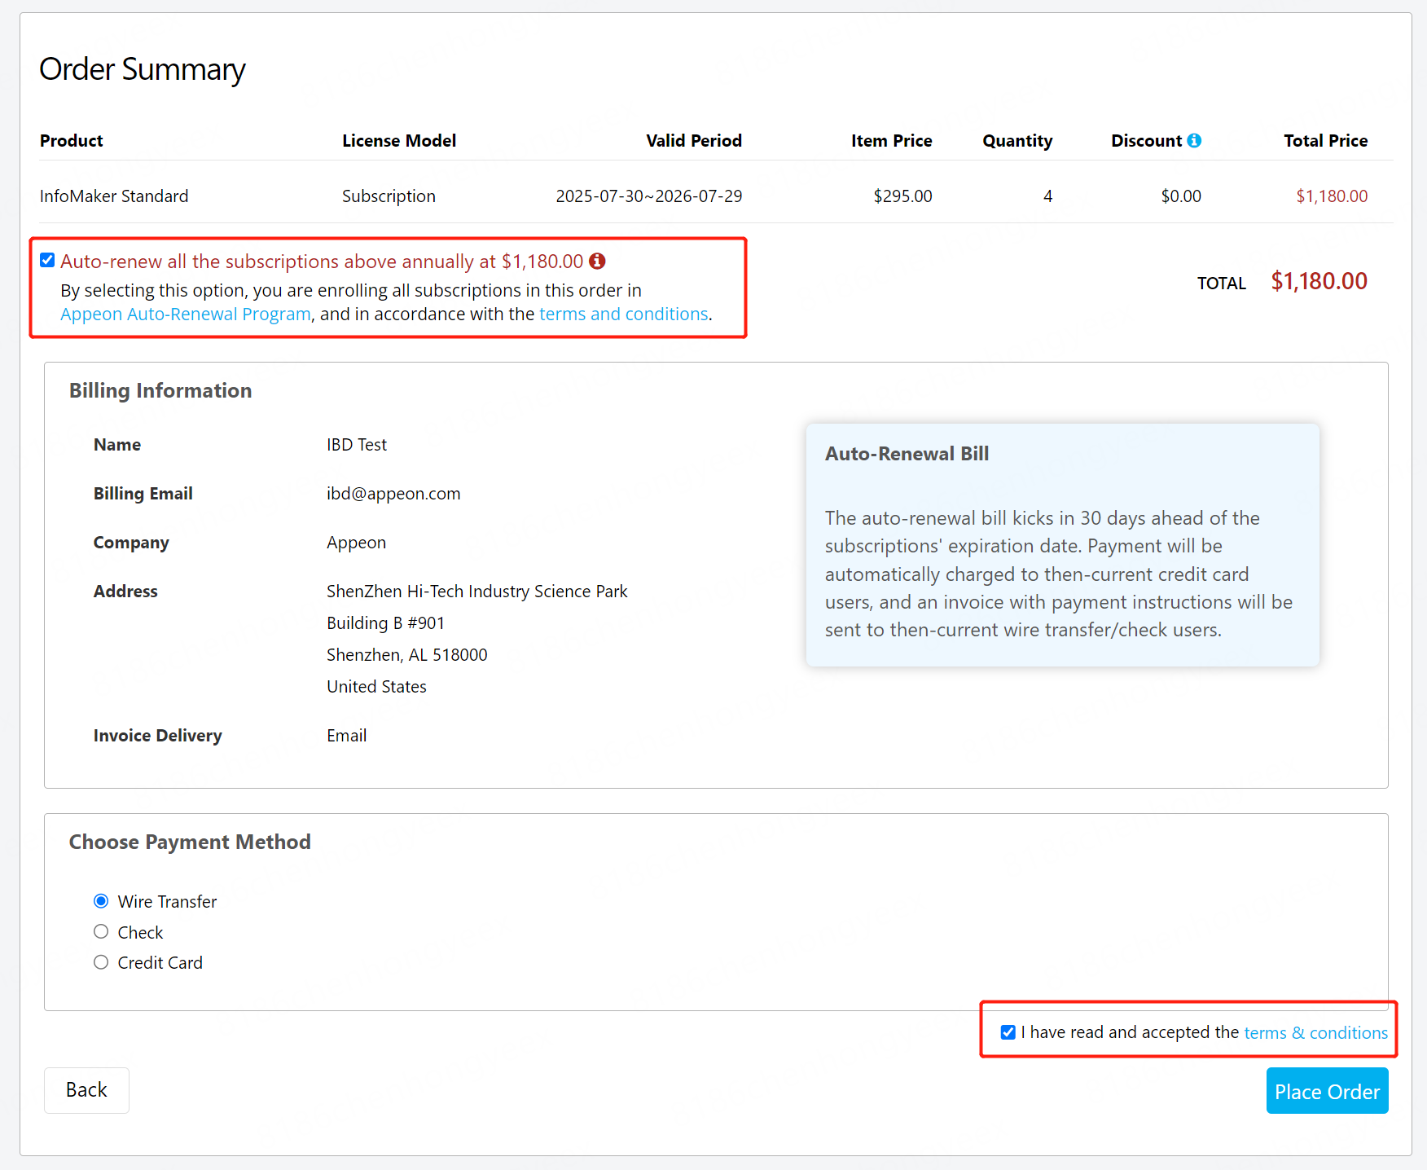Screen dimensions: 1427x1170
Task: Click the name value IBD Test
Action: tap(357, 445)
